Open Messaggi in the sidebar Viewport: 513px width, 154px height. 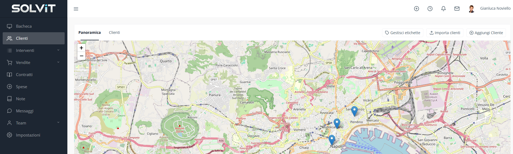click(x=25, y=111)
